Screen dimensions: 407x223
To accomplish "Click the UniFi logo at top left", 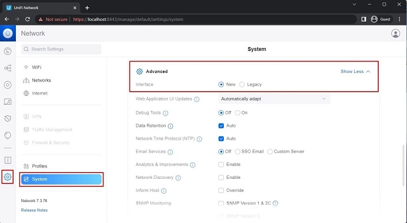I will coord(8,33).
